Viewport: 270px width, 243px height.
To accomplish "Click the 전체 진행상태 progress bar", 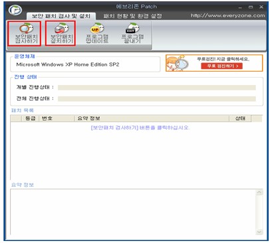I will click(x=157, y=99).
